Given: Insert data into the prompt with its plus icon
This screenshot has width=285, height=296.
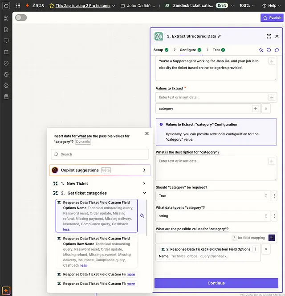Looking at the screenshot, I should (x=272, y=61).
